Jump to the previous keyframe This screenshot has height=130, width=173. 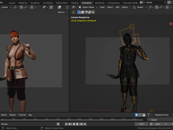pos(70,124)
